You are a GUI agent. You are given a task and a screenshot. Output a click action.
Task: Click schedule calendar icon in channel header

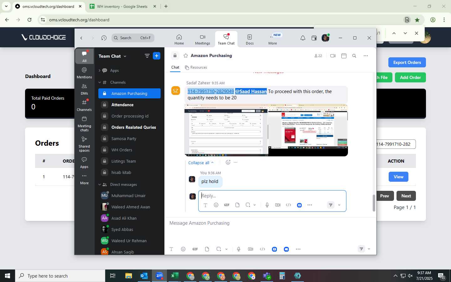344,56
